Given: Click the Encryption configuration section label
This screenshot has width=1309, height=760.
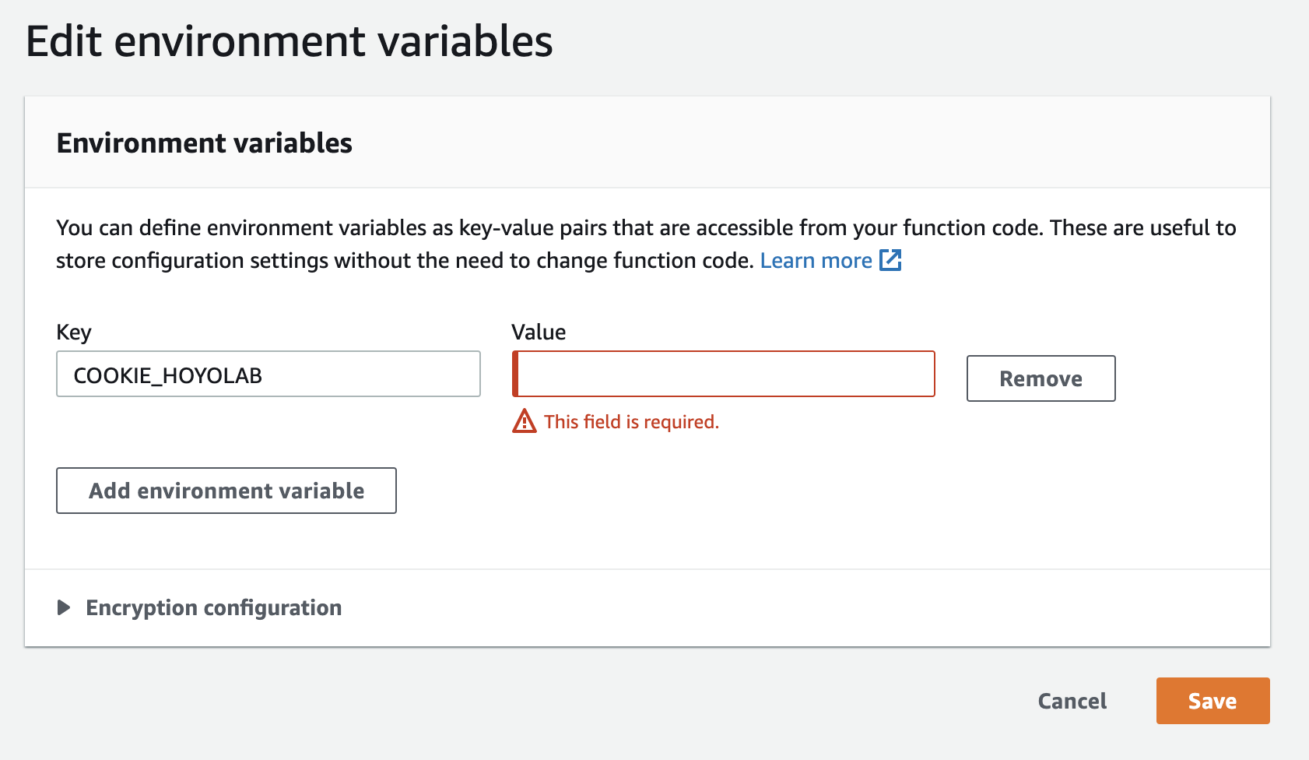Looking at the screenshot, I should click(213, 607).
